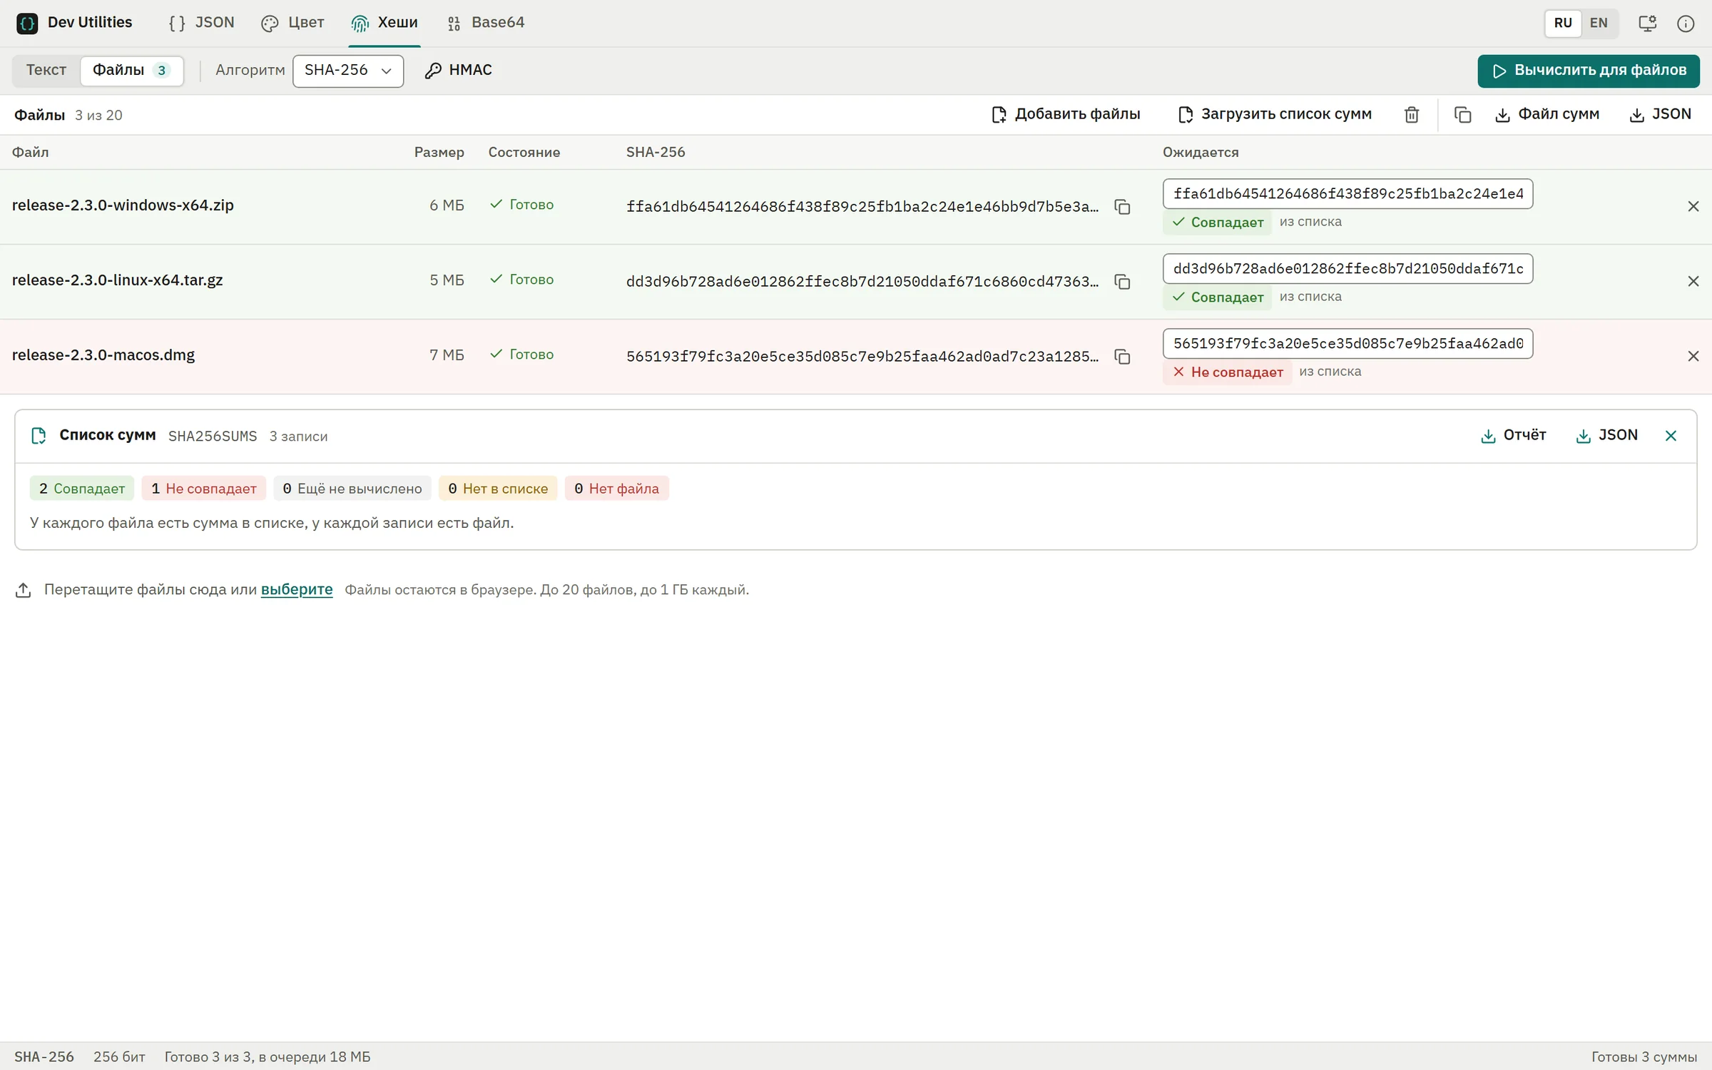Open the Хеши tab
This screenshot has height=1070, width=1712.
click(x=384, y=23)
